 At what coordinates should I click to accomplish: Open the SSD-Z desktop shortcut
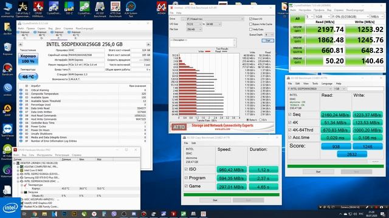pos(69,8)
